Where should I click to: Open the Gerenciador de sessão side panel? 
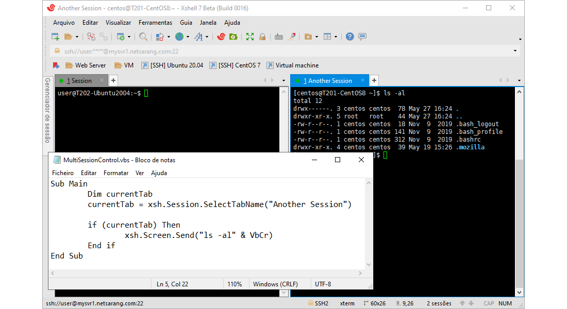[x=47, y=111]
